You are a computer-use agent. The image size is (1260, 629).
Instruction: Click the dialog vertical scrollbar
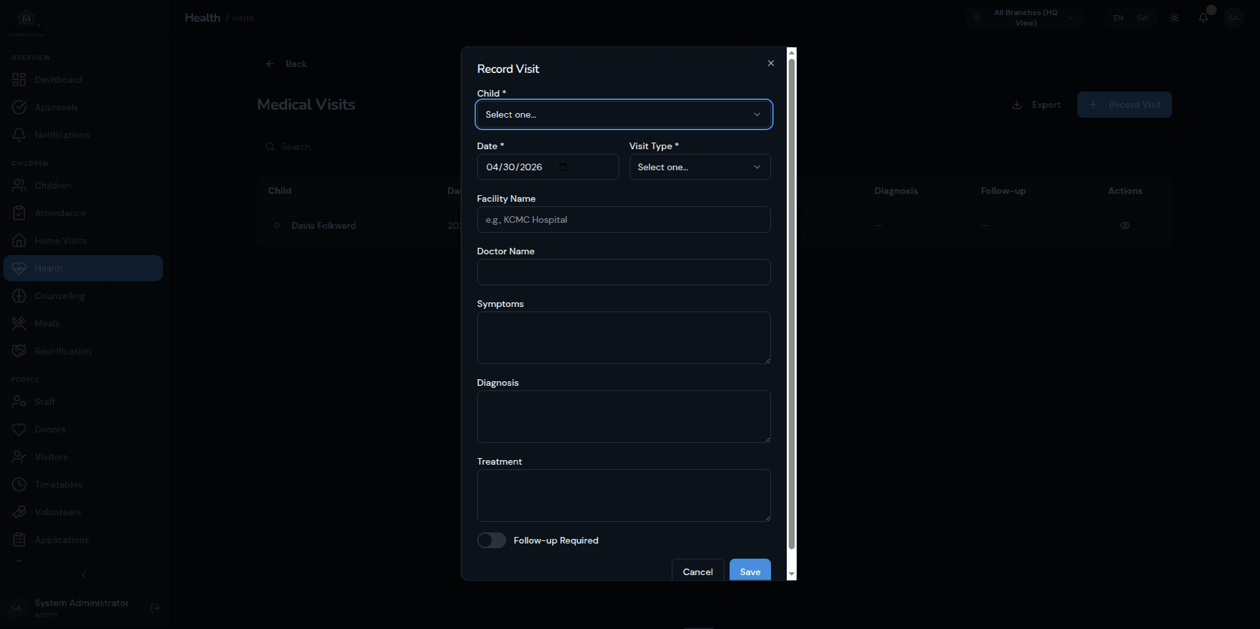pyautogui.click(x=791, y=304)
